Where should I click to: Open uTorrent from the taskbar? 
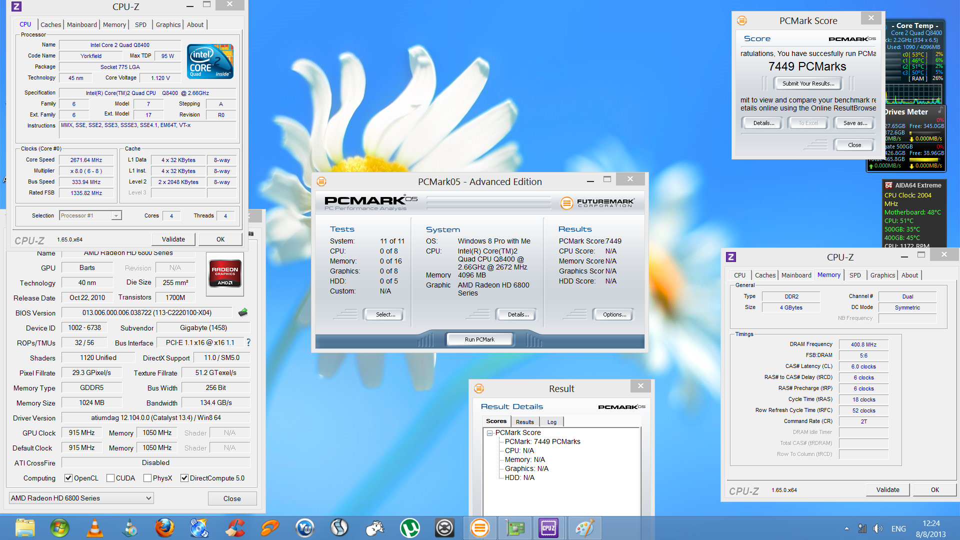pos(409,528)
